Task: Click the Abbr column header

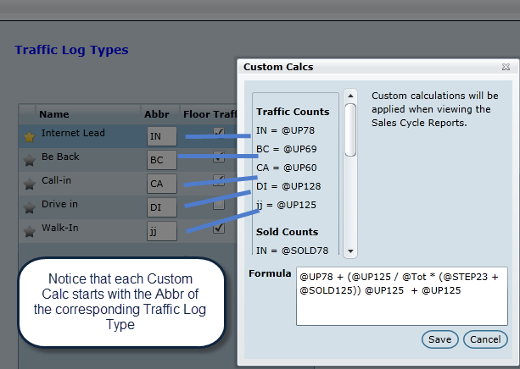Action: pos(156,114)
